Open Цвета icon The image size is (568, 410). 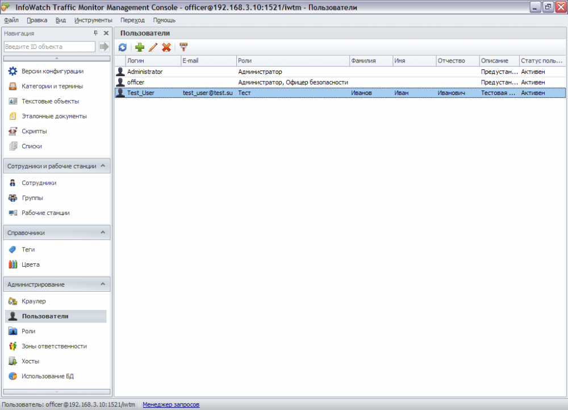[12, 264]
